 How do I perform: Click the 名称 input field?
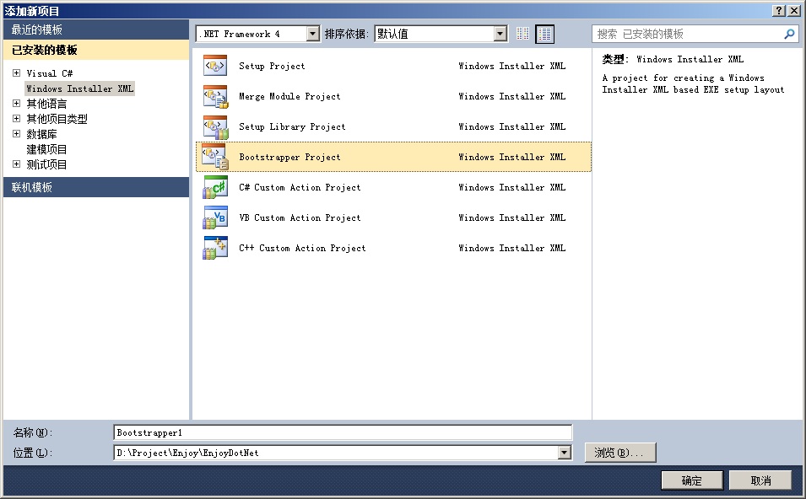point(343,432)
